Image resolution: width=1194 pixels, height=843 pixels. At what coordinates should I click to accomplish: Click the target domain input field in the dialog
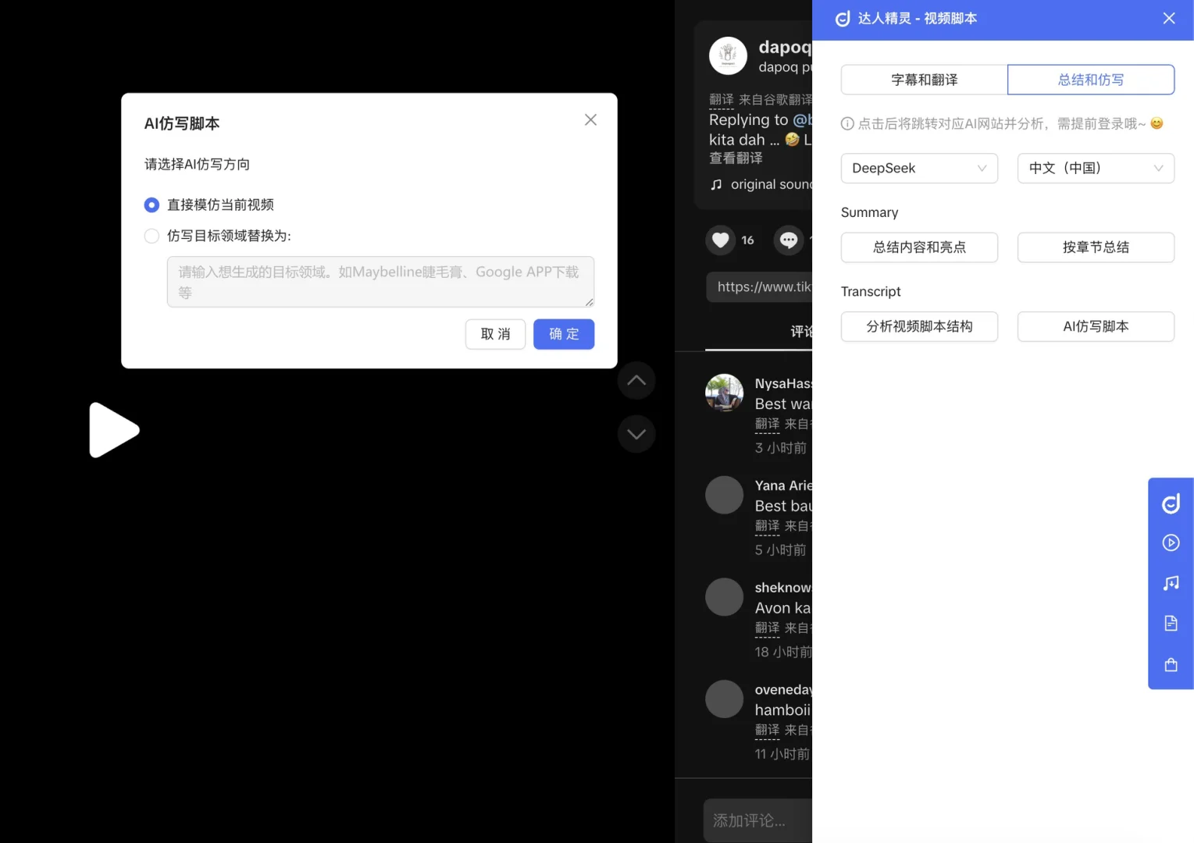coord(380,282)
